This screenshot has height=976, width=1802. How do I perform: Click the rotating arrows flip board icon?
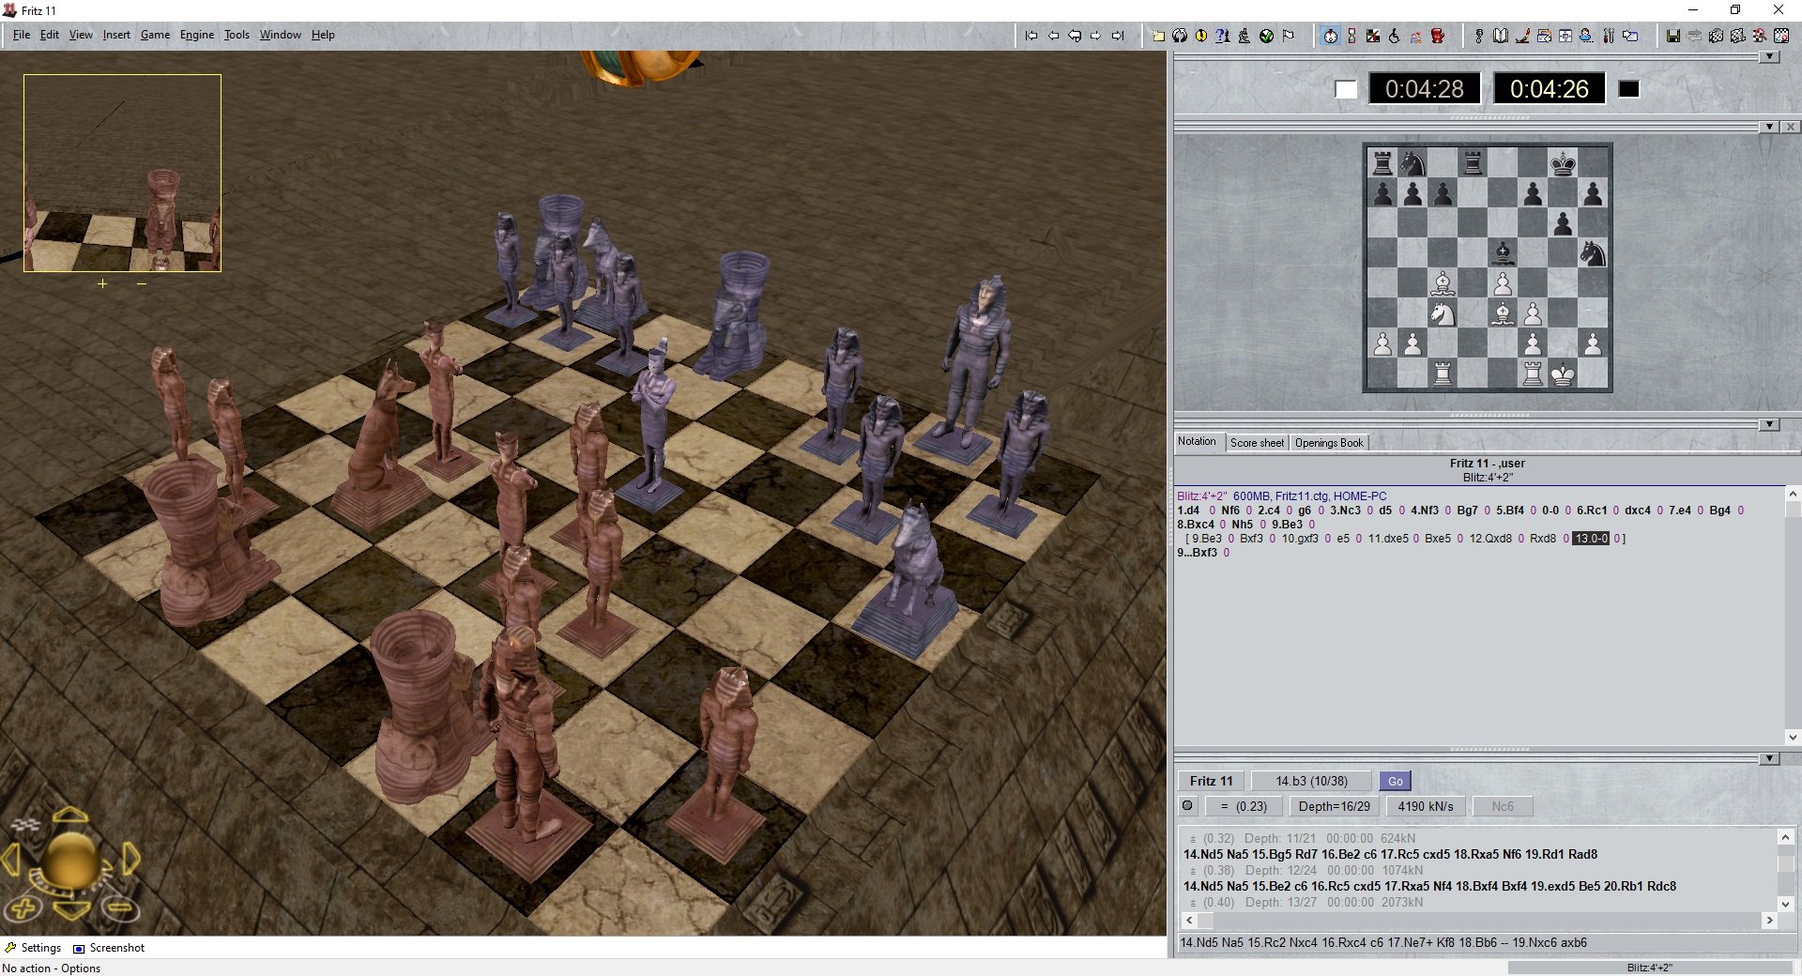click(1180, 36)
